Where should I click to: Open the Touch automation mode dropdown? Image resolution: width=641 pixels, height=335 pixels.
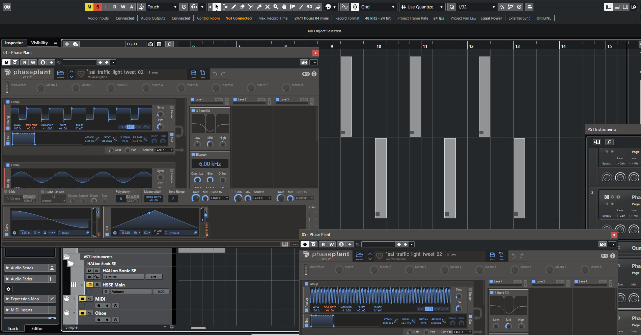click(x=162, y=7)
